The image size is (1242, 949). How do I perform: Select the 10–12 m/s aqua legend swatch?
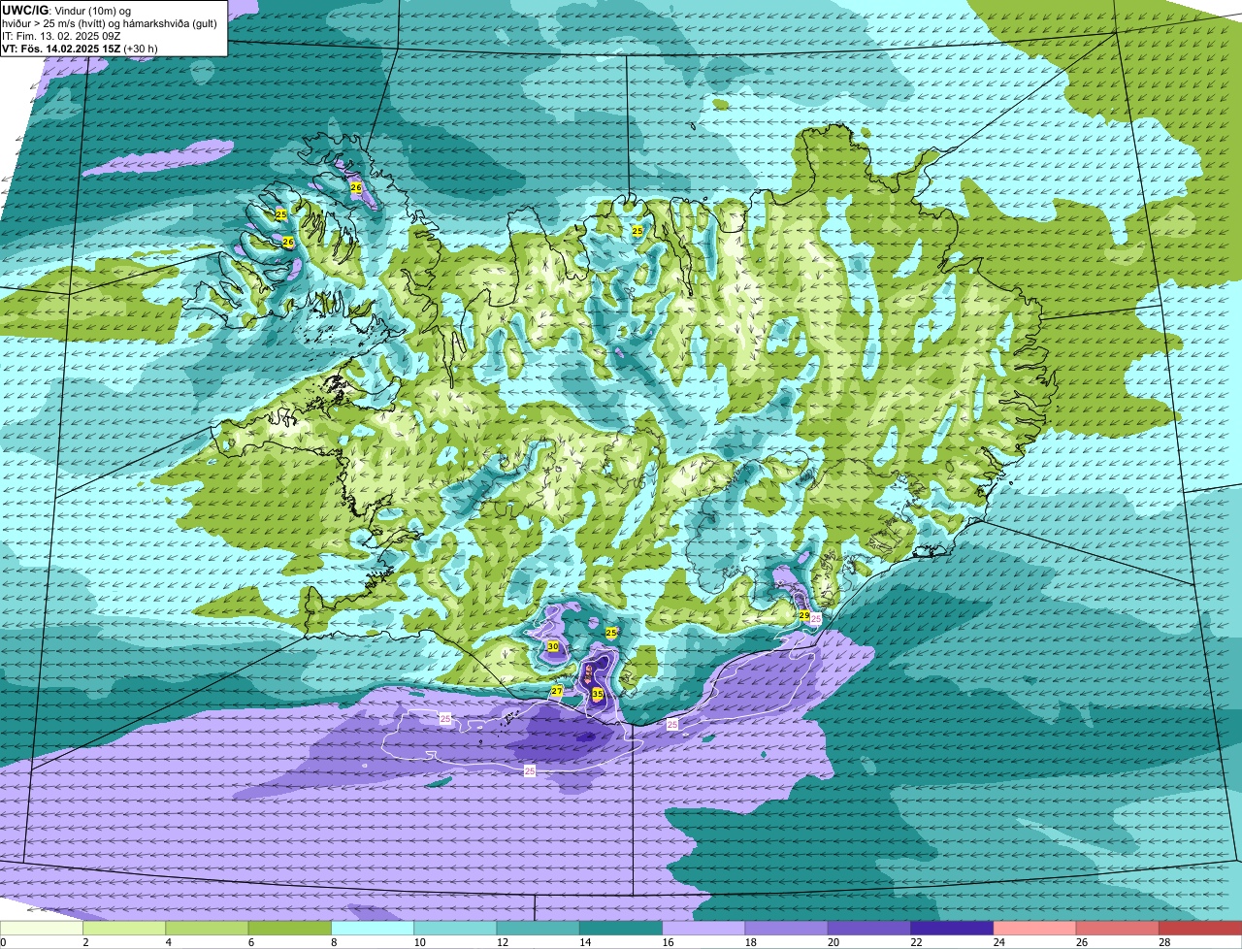click(455, 929)
